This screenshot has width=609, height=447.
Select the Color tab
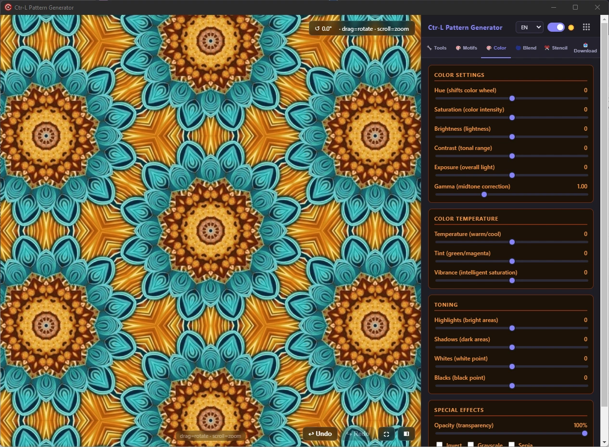496,48
